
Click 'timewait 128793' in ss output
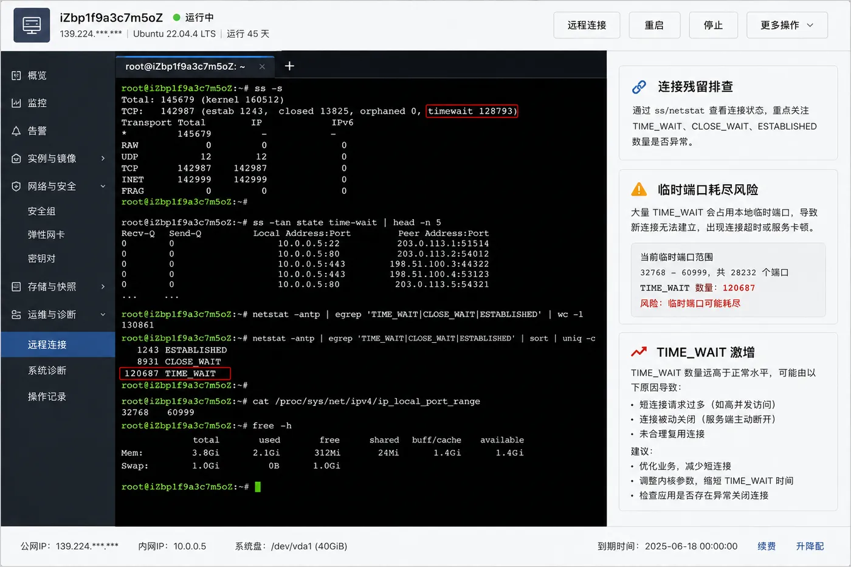472,111
